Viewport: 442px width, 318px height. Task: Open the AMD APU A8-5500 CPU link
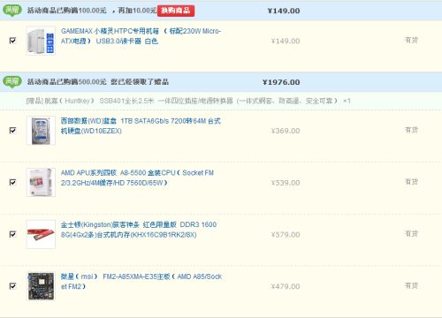(137, 178)
